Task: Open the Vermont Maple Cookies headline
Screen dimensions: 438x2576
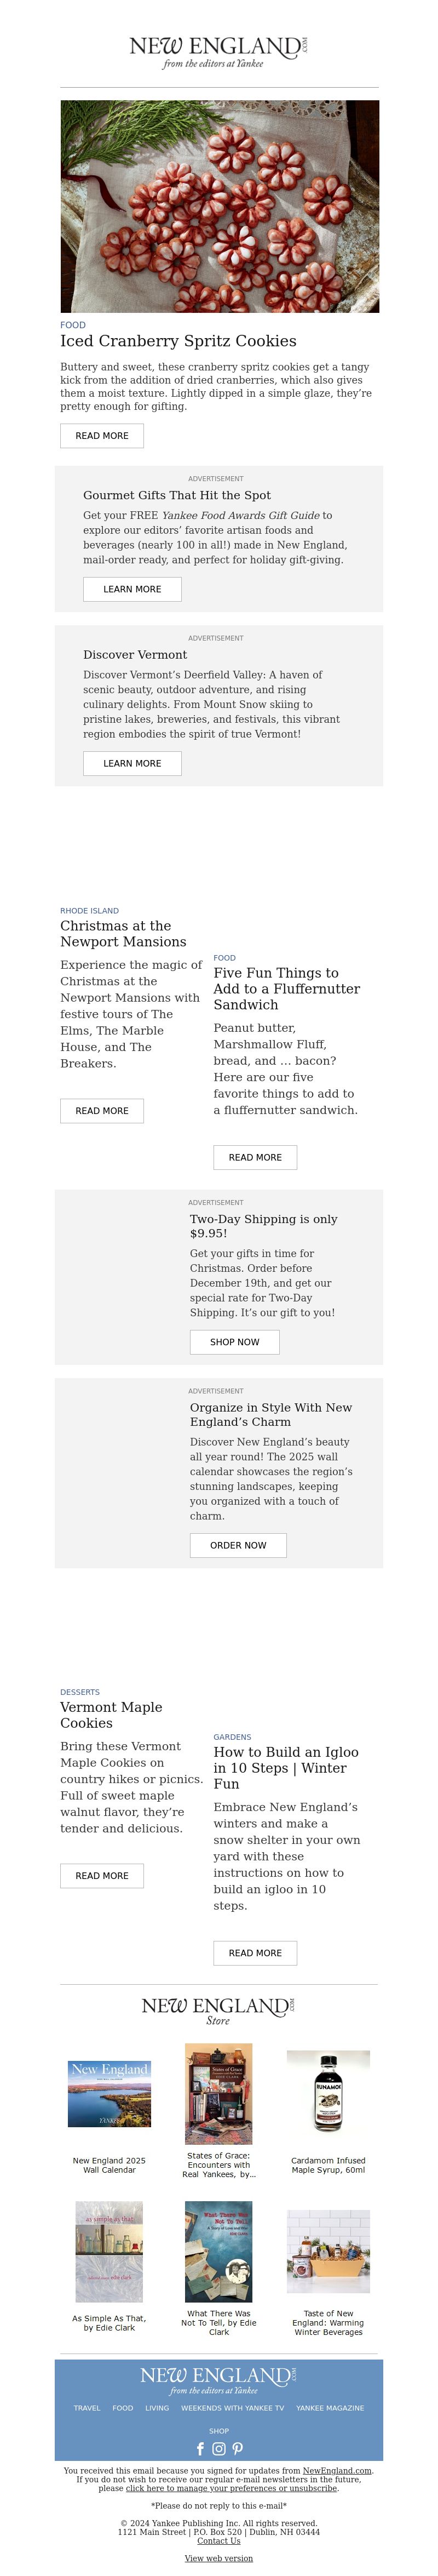Action: (x=111, y=1715)
